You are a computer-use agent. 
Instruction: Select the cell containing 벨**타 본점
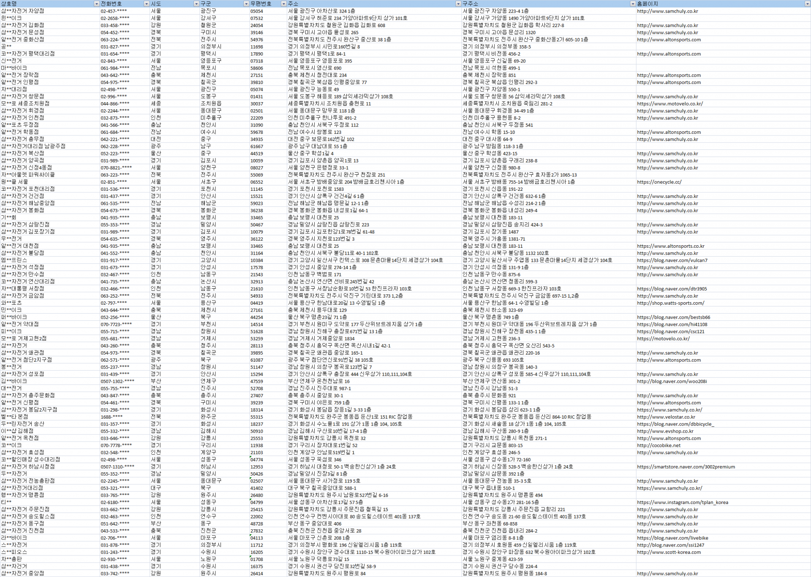pos(14,417)
